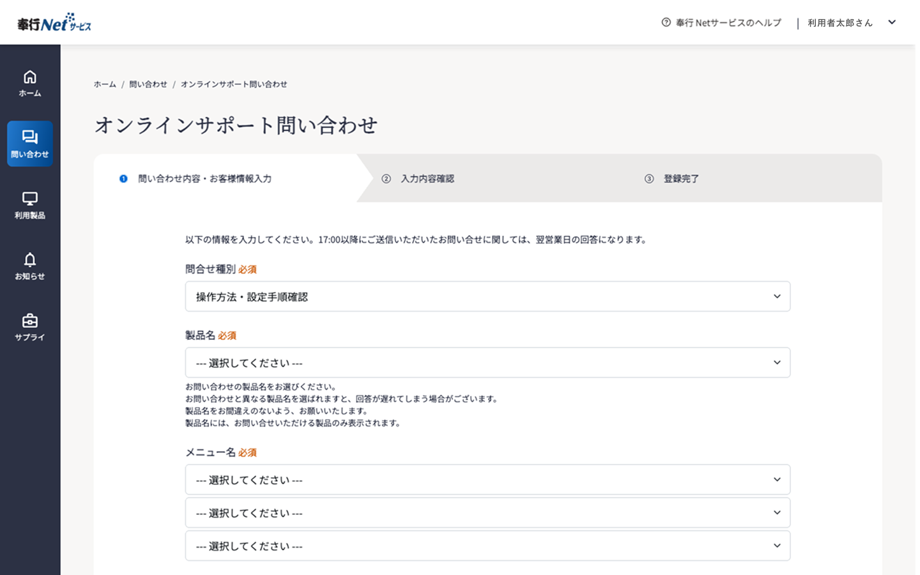Go to step 3 登録完了 tab
Viewport: 920px width, 575px height.
click(680, 179)
